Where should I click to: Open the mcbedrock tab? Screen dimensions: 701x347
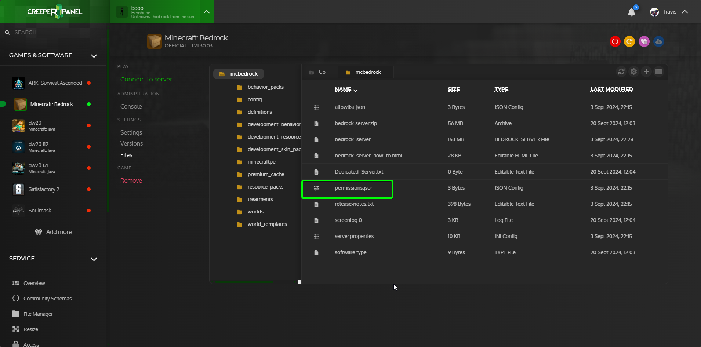366,72
